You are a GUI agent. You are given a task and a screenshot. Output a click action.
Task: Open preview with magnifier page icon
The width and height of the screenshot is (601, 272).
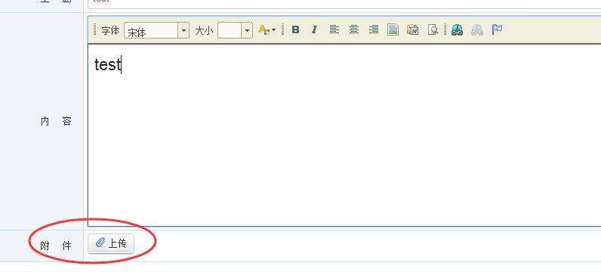click(x=433, y=29)
